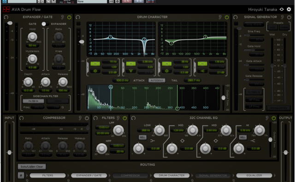The width and height of the screenshot is (295, 182).
Task: Toggle the 32C Channel EQ power button
Action: click(x=273, y=118)
